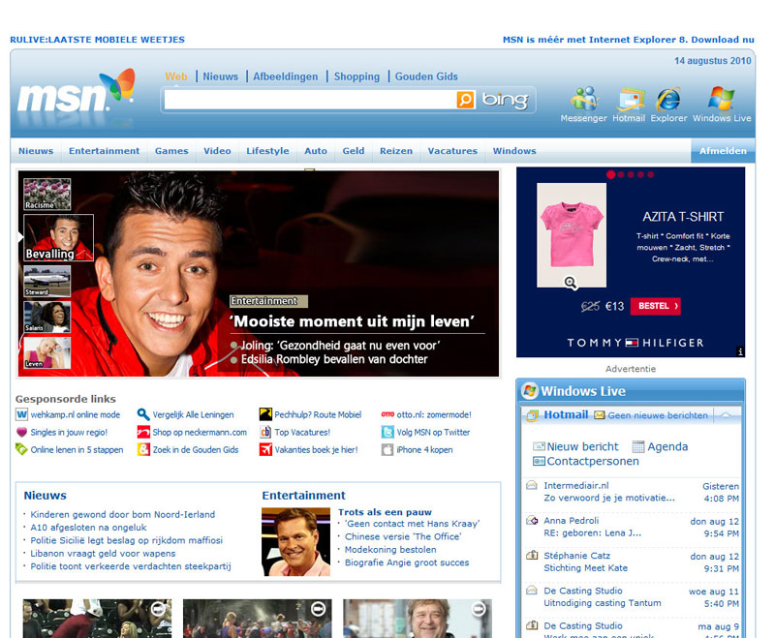Open the Agenda calendar icon
The image size is (775, 638).
coord(638,446)
